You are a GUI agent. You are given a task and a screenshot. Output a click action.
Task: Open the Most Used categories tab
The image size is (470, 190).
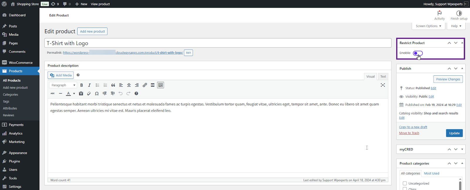pyautogui.click(x=432, y=173)
